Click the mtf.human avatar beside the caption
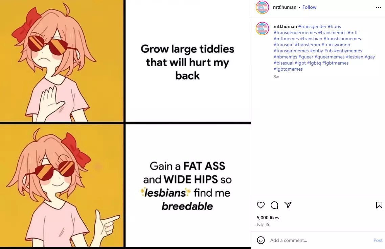The image size is (385, 249). 262,28
